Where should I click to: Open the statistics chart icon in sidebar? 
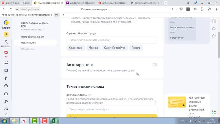pyautogui.click(x=6, y=63)
